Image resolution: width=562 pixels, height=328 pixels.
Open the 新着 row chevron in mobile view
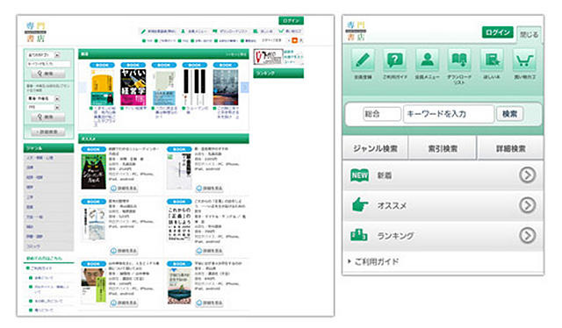click(527, 175)
